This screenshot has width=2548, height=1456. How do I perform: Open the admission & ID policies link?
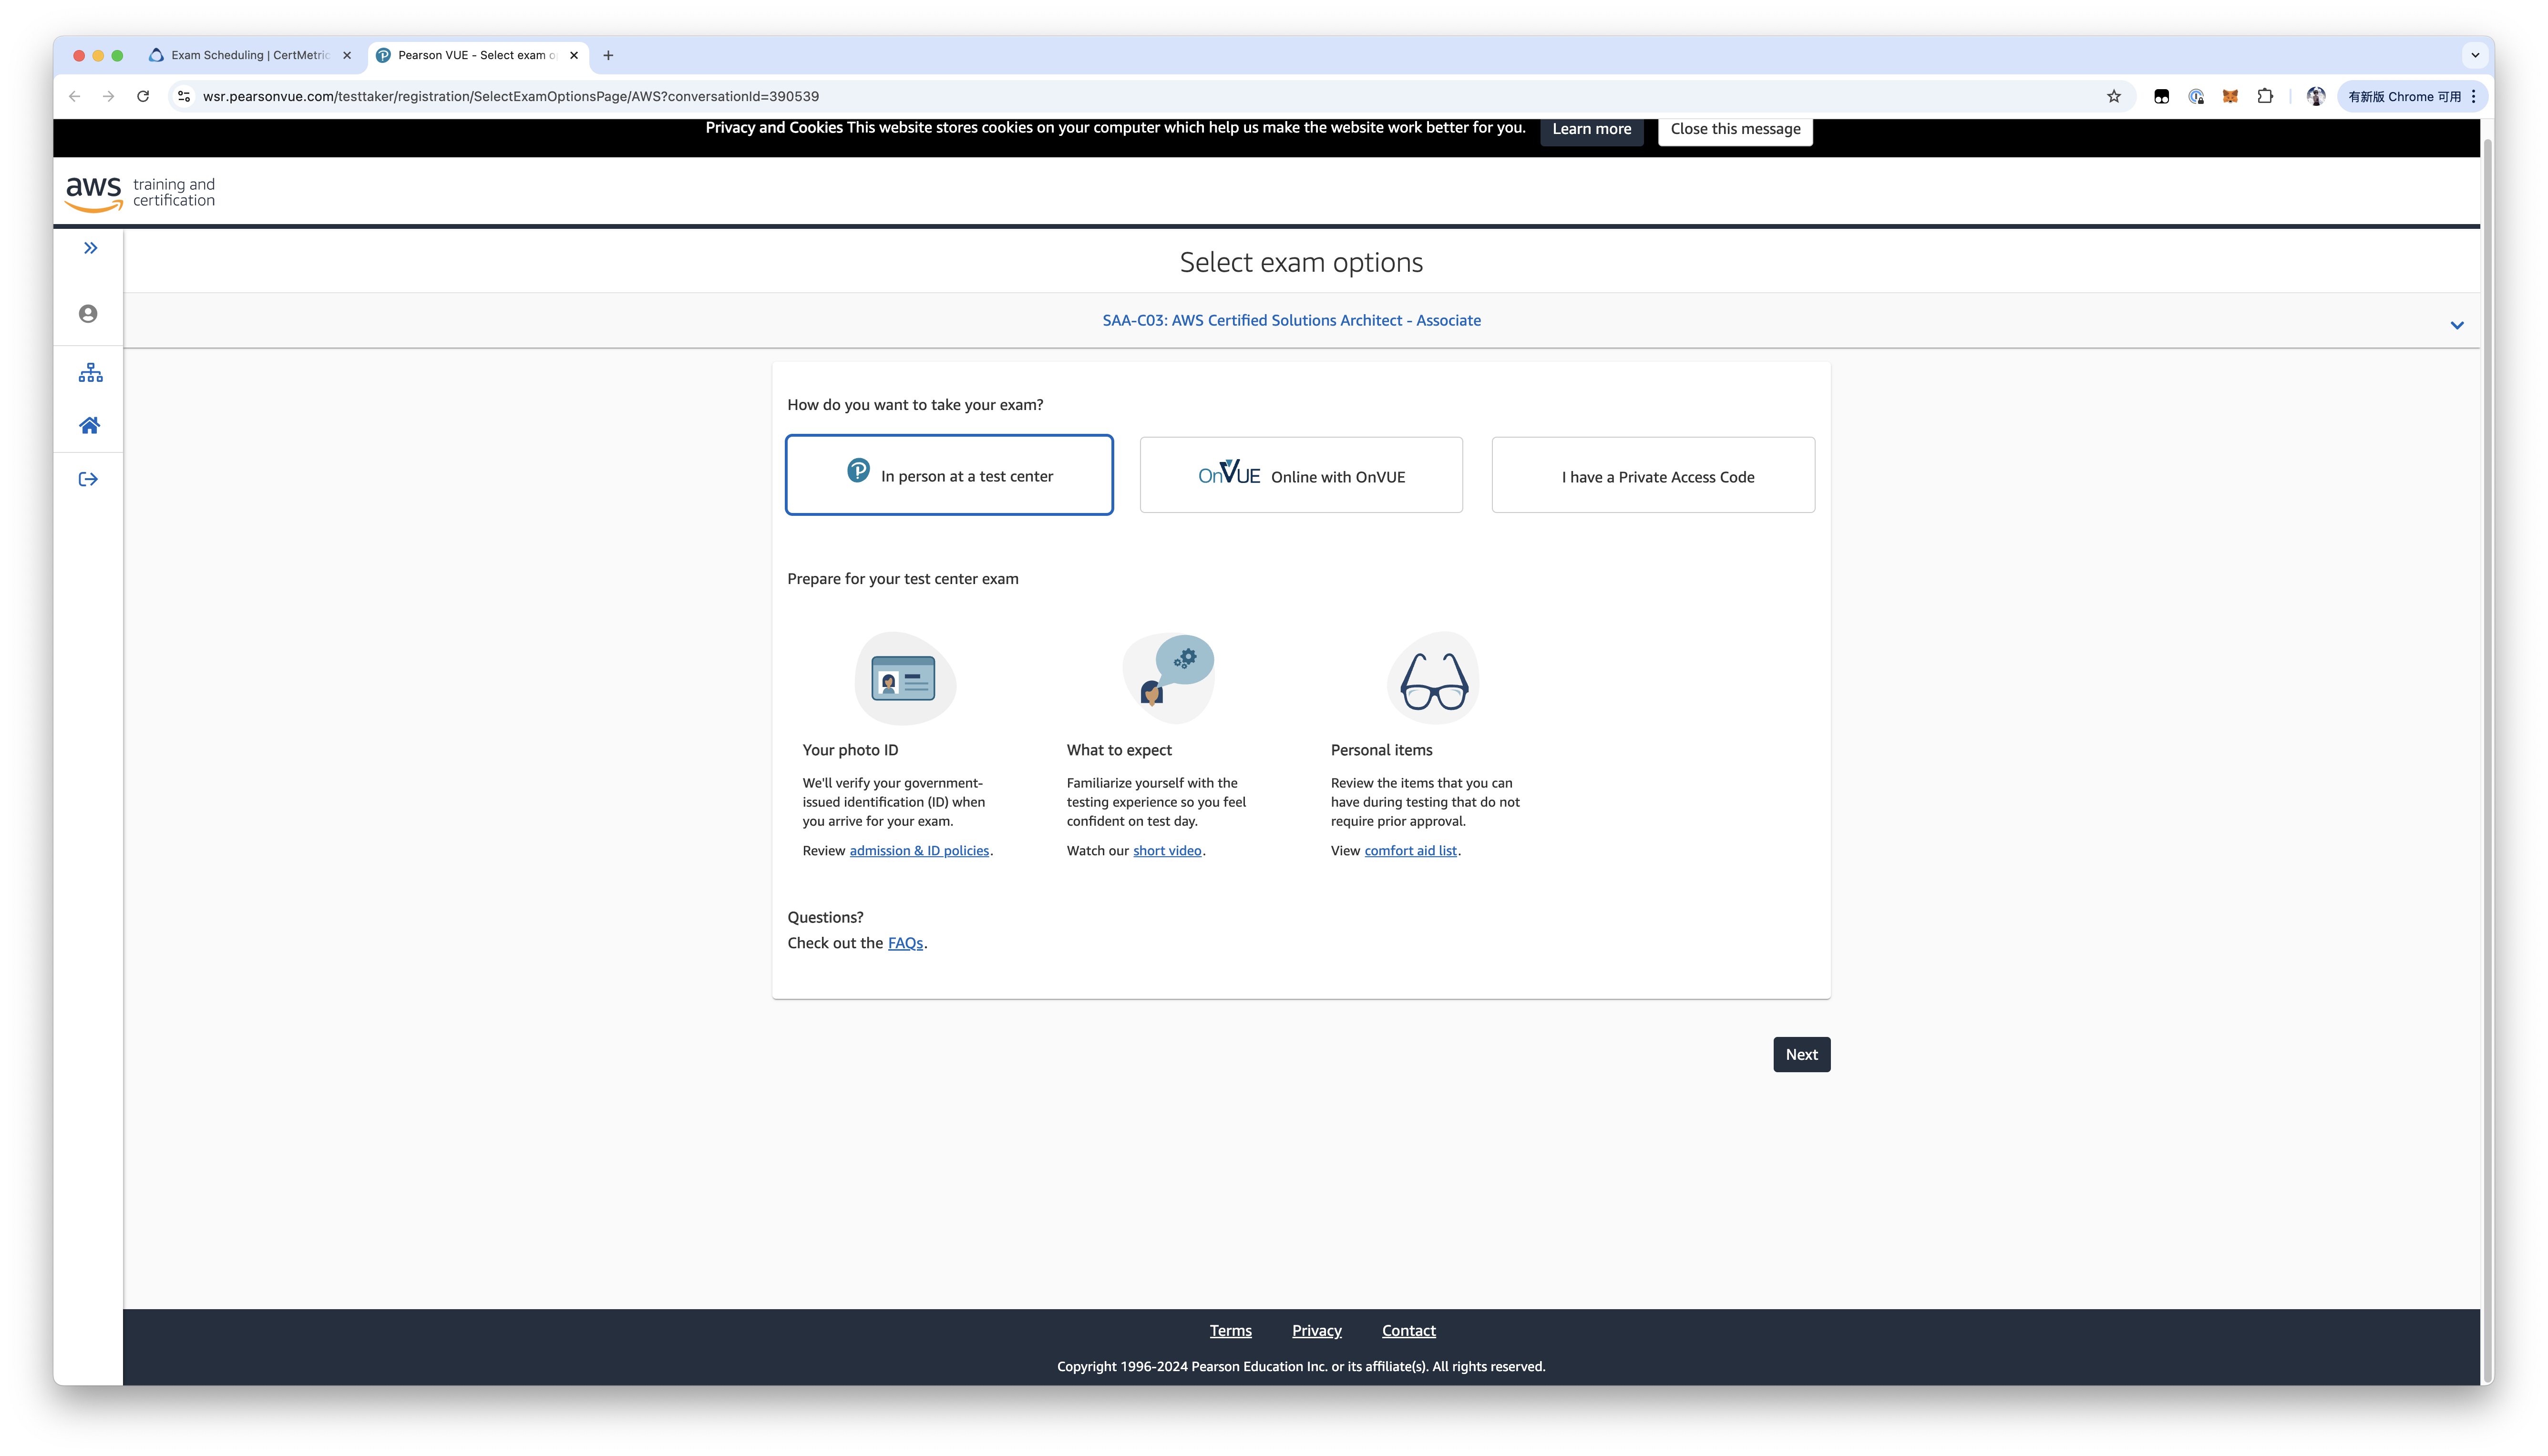click(x=919, y=850)
